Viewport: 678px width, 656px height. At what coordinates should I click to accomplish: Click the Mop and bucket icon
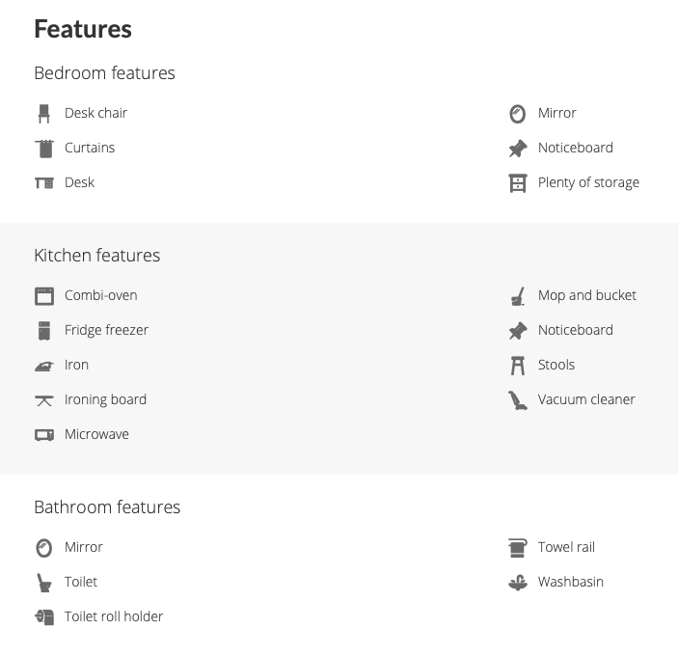[518, 296]
